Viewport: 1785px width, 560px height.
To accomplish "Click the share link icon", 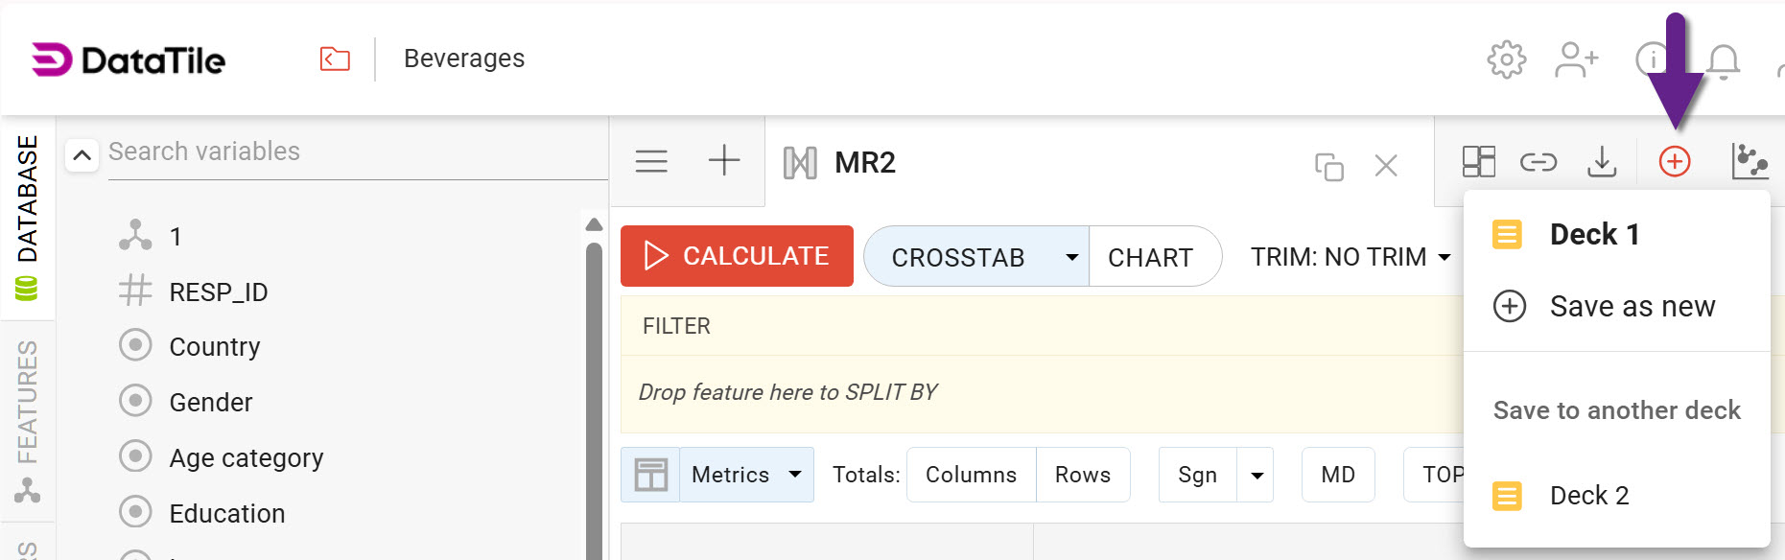I will [1538, 162].
